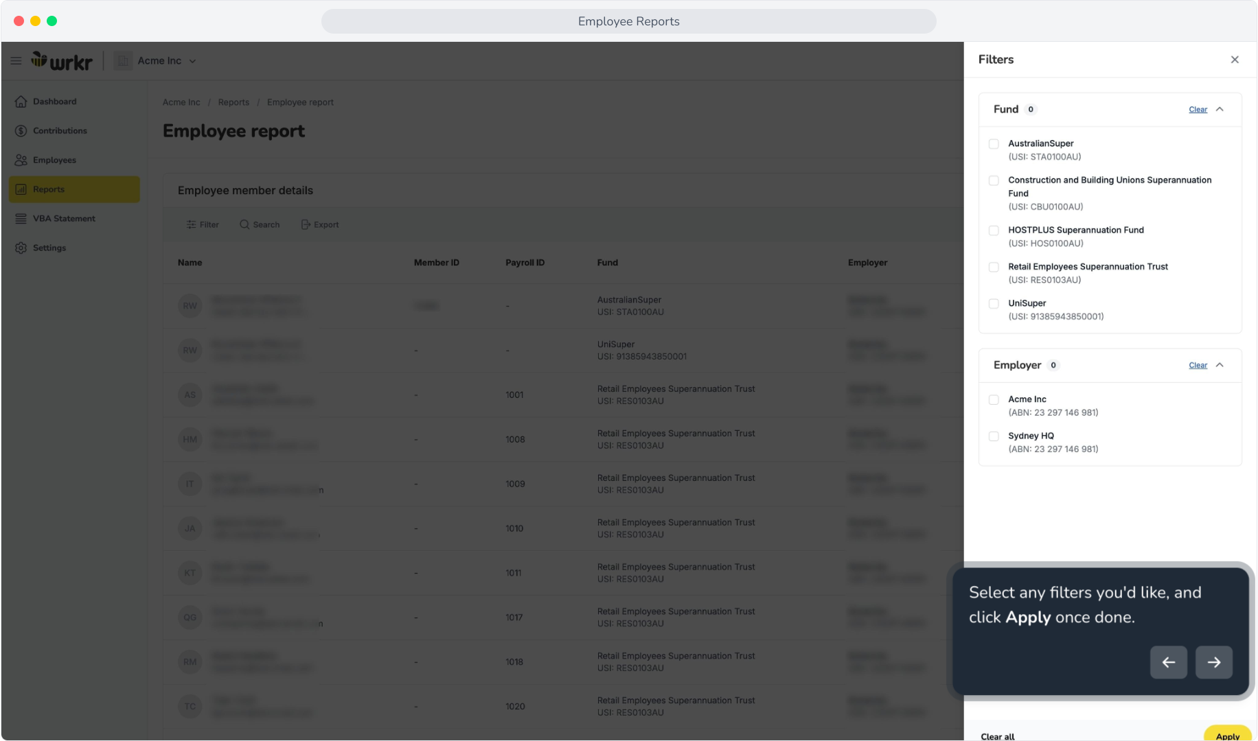Click the Filter toolbar button
Image resolution: width=1258 pixels, height=741 pixels.
click(x=203, y=225)
